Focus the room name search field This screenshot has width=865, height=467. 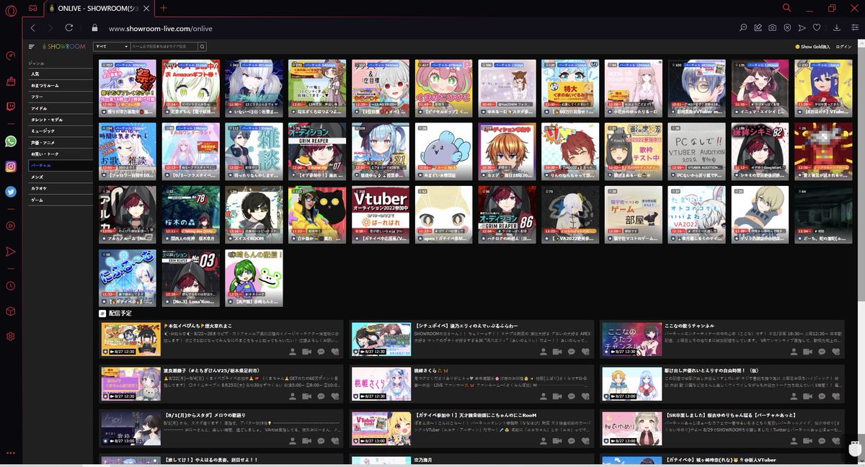[164, 46]
